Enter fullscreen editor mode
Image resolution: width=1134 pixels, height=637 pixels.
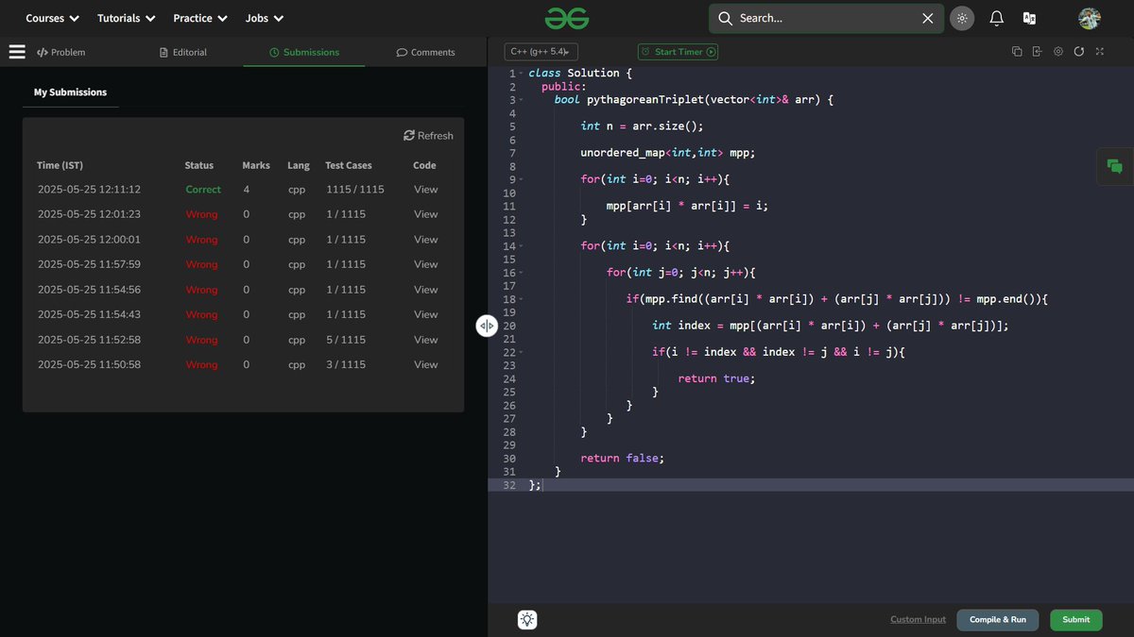[1099, 52]
